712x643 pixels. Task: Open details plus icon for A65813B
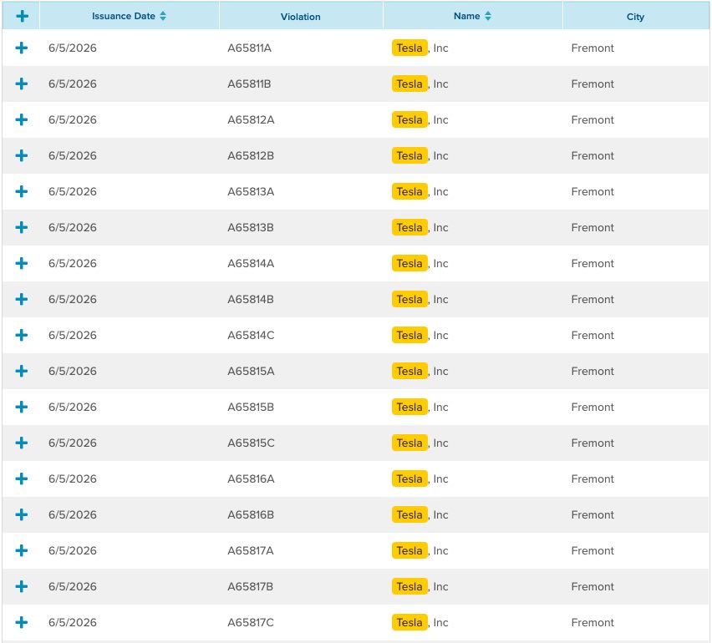[x=22, y=227]
